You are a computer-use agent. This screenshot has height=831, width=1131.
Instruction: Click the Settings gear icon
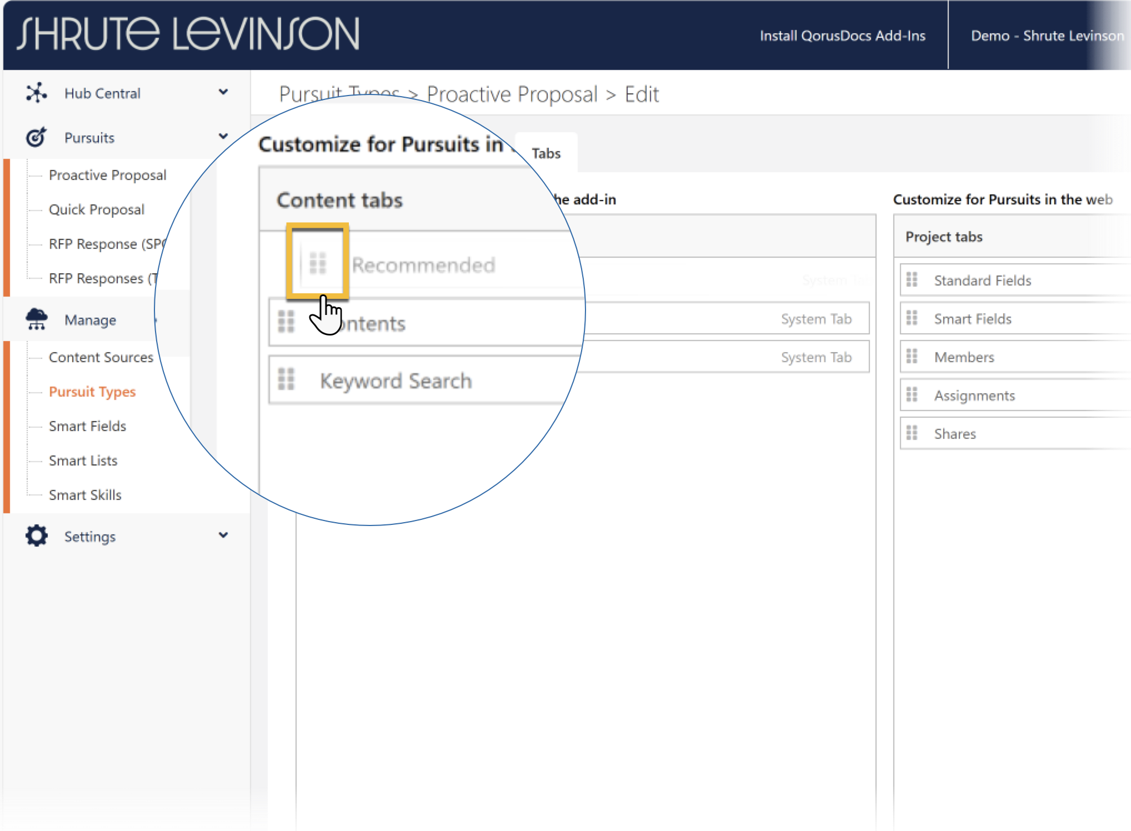(x=37, y=536)
